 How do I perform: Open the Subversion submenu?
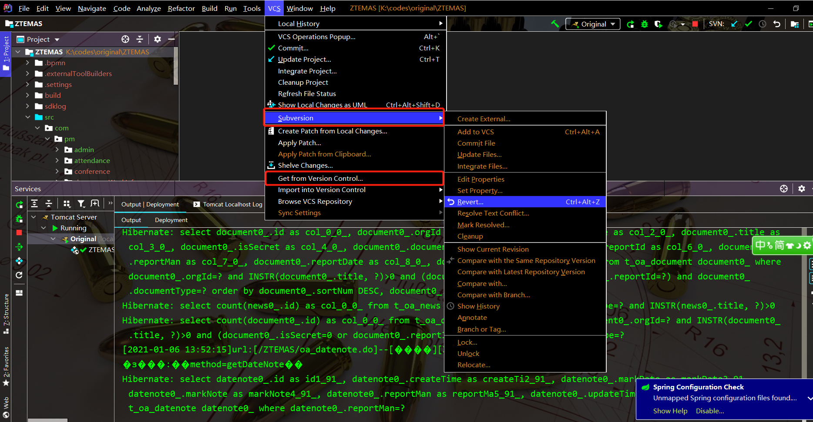(x=354, y=118)
